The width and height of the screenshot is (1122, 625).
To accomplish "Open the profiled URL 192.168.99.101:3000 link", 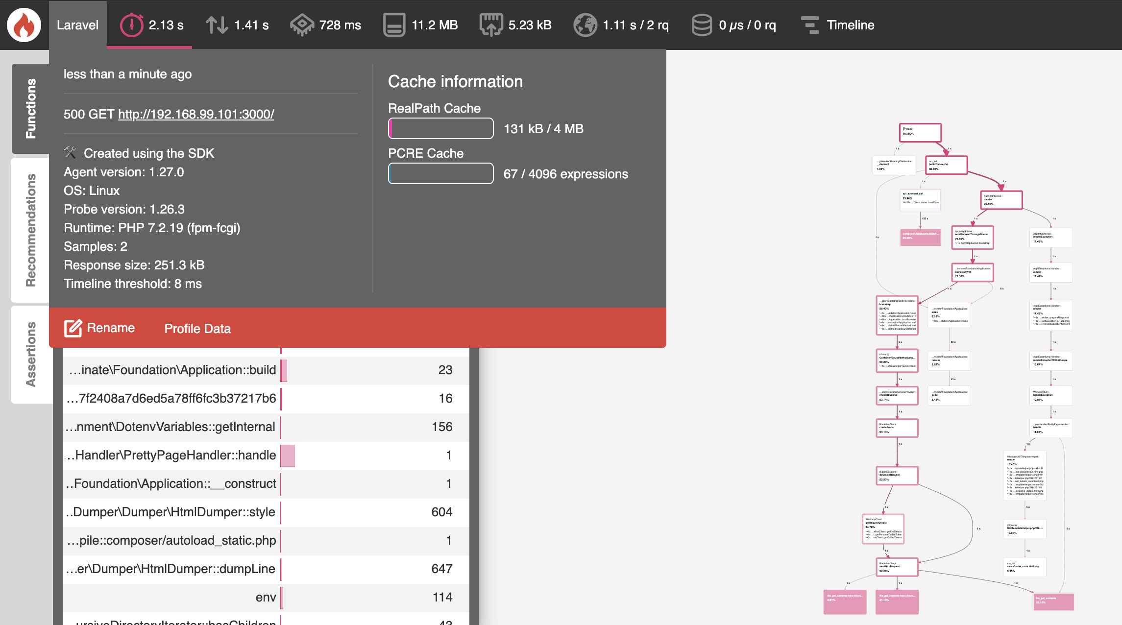I will pos(196,114).
